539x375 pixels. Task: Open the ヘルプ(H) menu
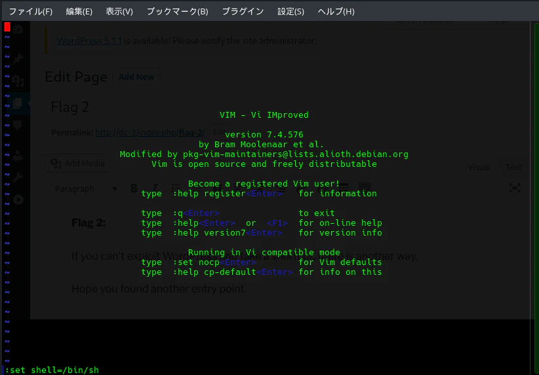click(336, 11)
